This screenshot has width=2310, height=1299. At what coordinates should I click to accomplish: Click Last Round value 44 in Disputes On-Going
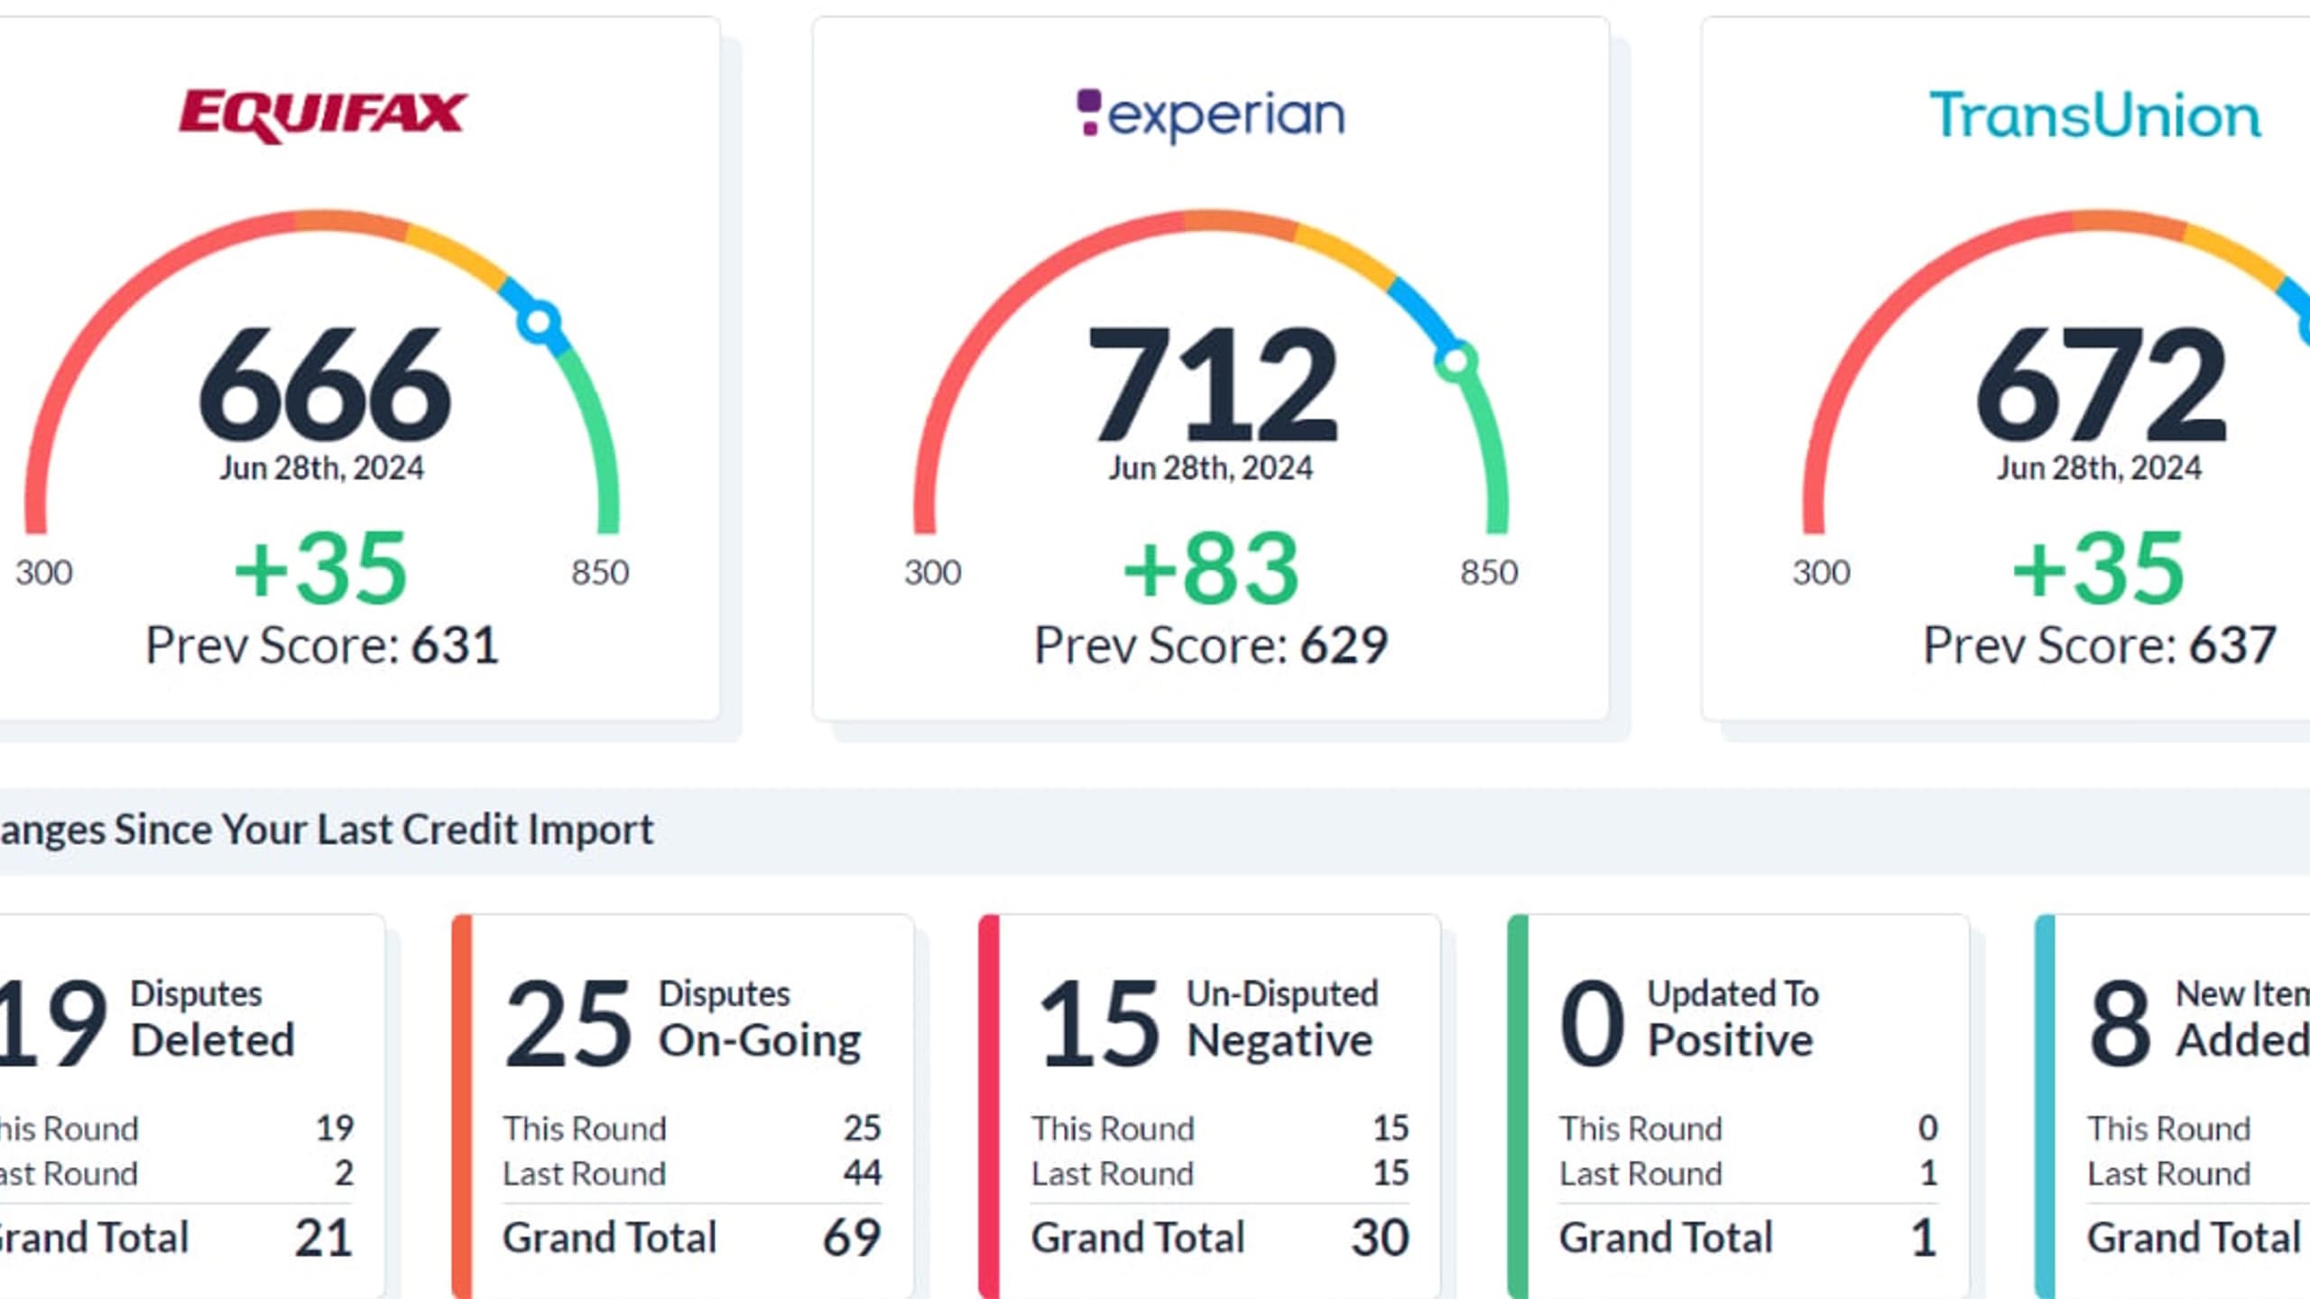tap(863, 1174)
